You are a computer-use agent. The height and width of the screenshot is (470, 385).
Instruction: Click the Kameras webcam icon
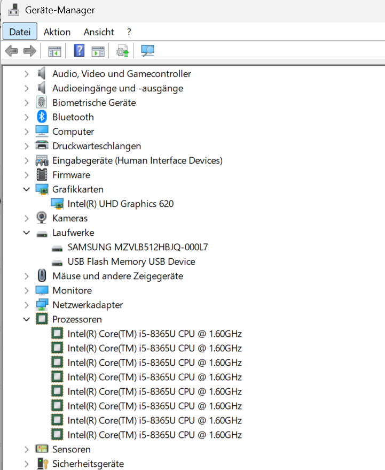pyautogui.click(x=42, y=218)
